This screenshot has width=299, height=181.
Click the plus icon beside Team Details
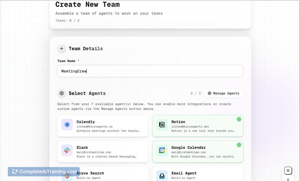[x=61, y=49]
